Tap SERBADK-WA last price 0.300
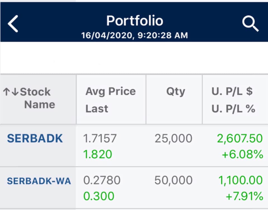 click(99, 196)
